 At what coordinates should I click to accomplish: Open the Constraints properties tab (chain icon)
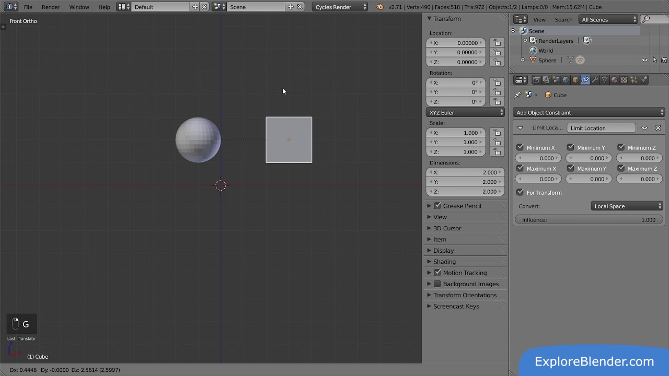pos(585,80)
